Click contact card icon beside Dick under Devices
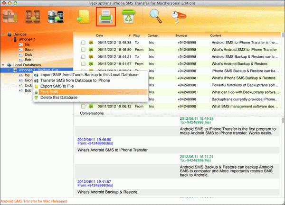Screen dimensions: 285x205 (x=21, y=55)
